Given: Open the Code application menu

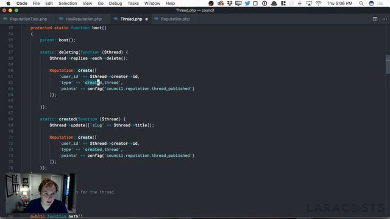Looking at the screenshot, I should click(22, 3).
